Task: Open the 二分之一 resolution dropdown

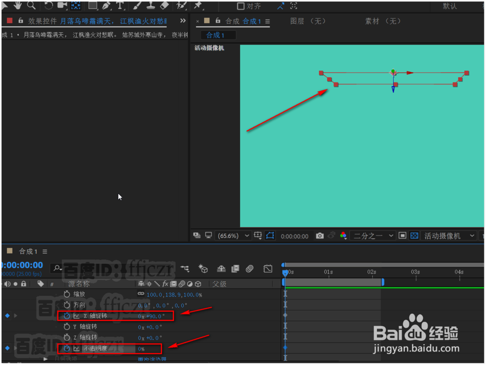Action: [x=373, y=236]
